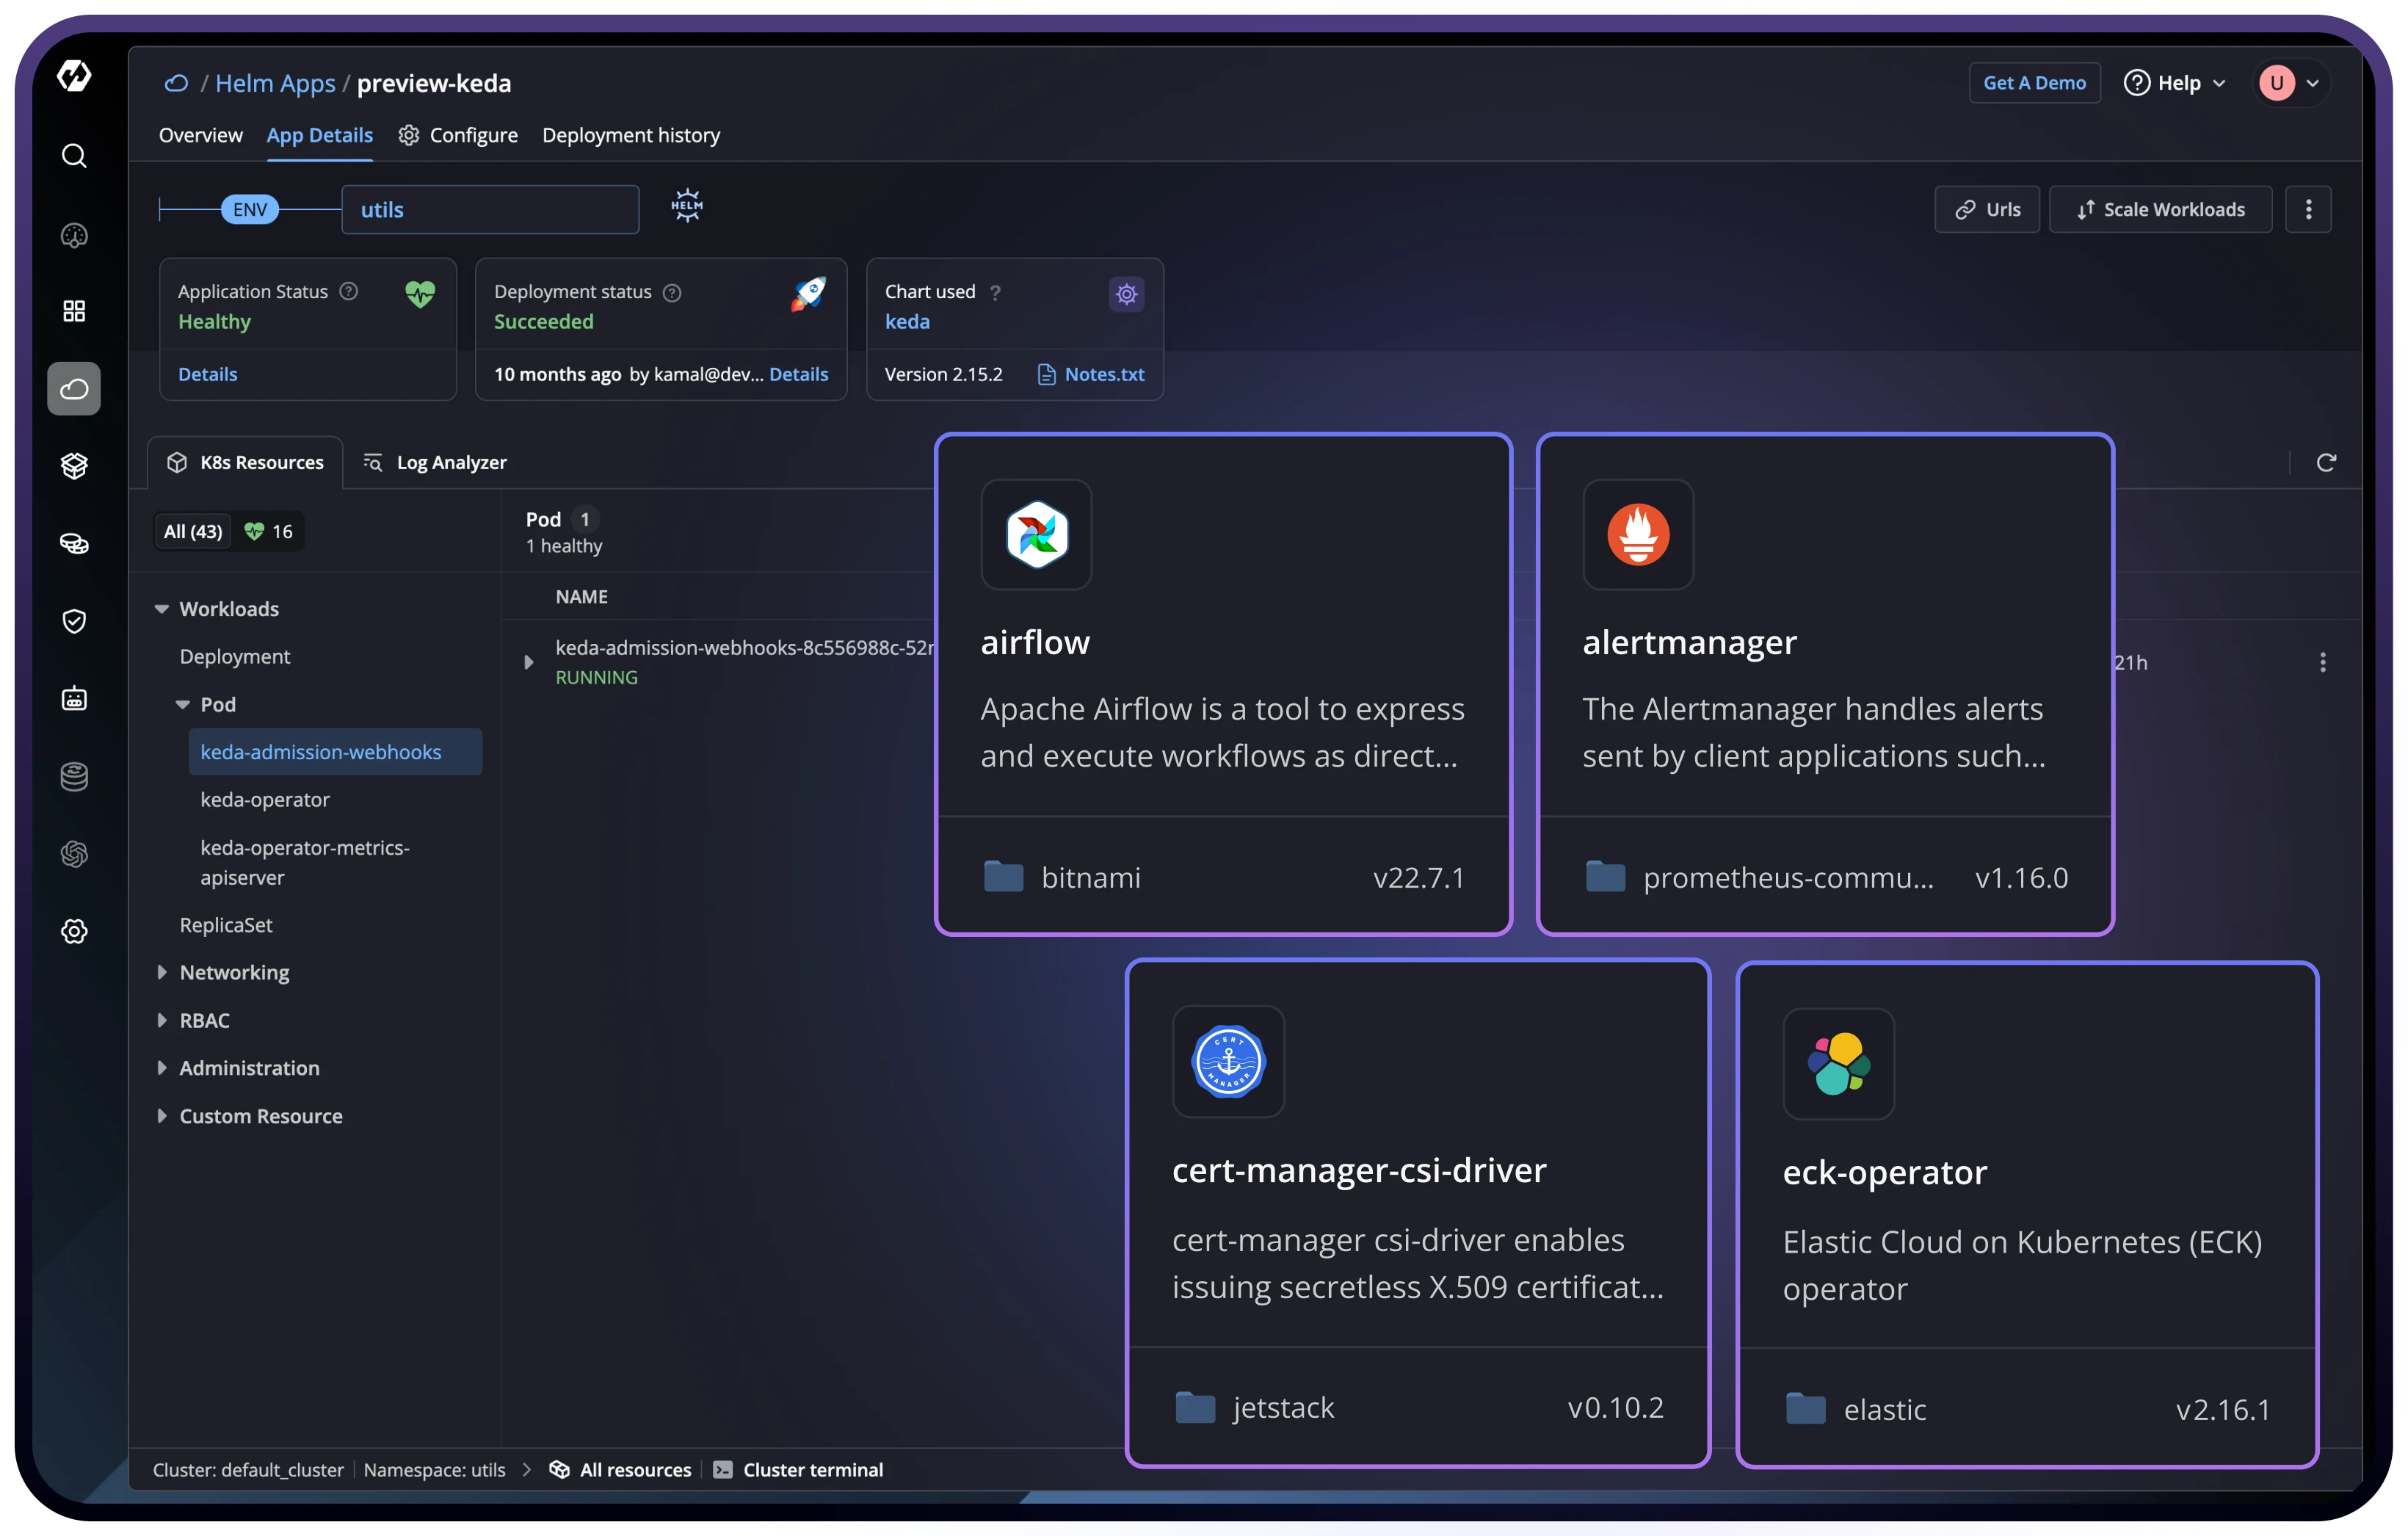Click the refresh icon in resources panel
The width and height of the screenshot is (2408, 1536).
click(2326, 462)
